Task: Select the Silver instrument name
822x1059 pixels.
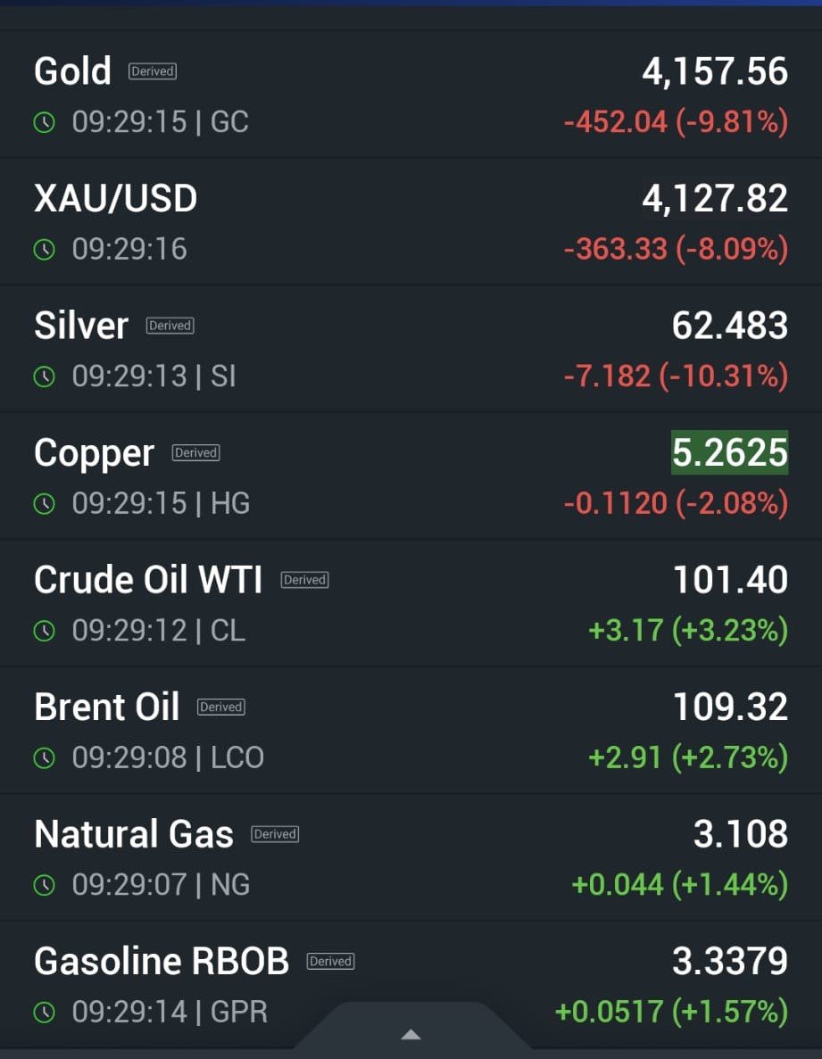Action: coord(81,326)
